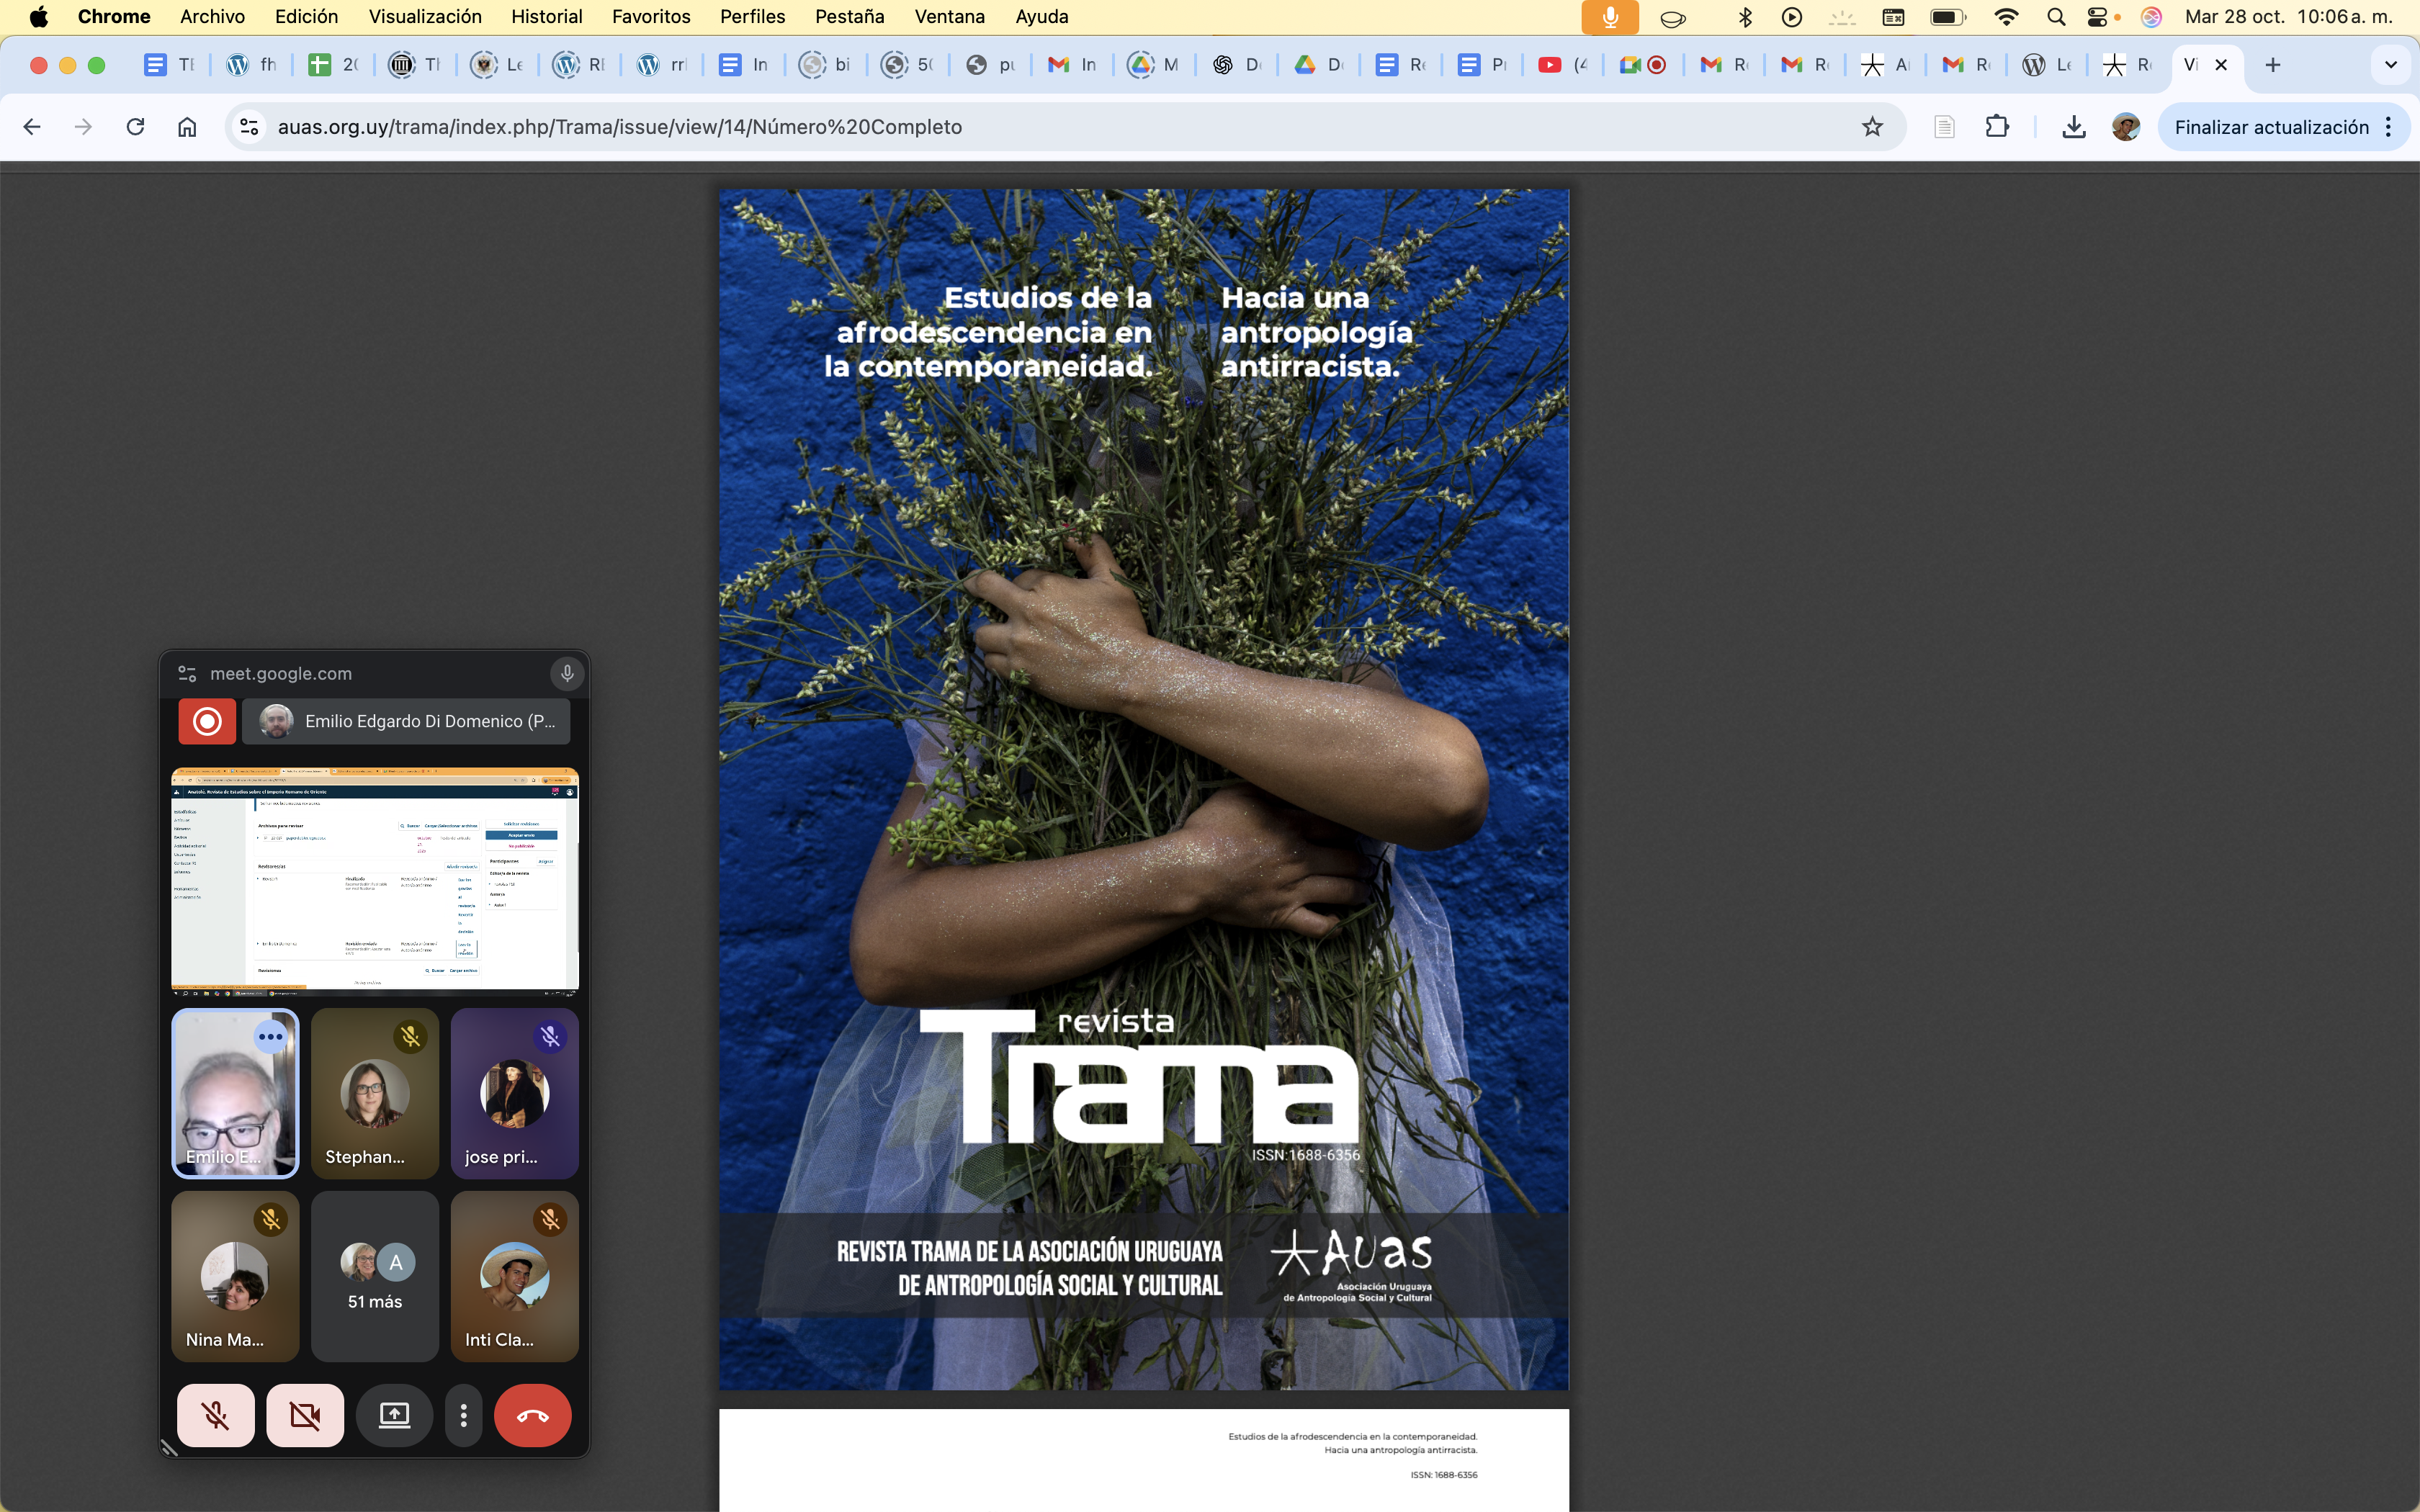Click the reader mode icon in toolbar
Viewport: 2420px width, 1512px height.
click(1944, 127)
